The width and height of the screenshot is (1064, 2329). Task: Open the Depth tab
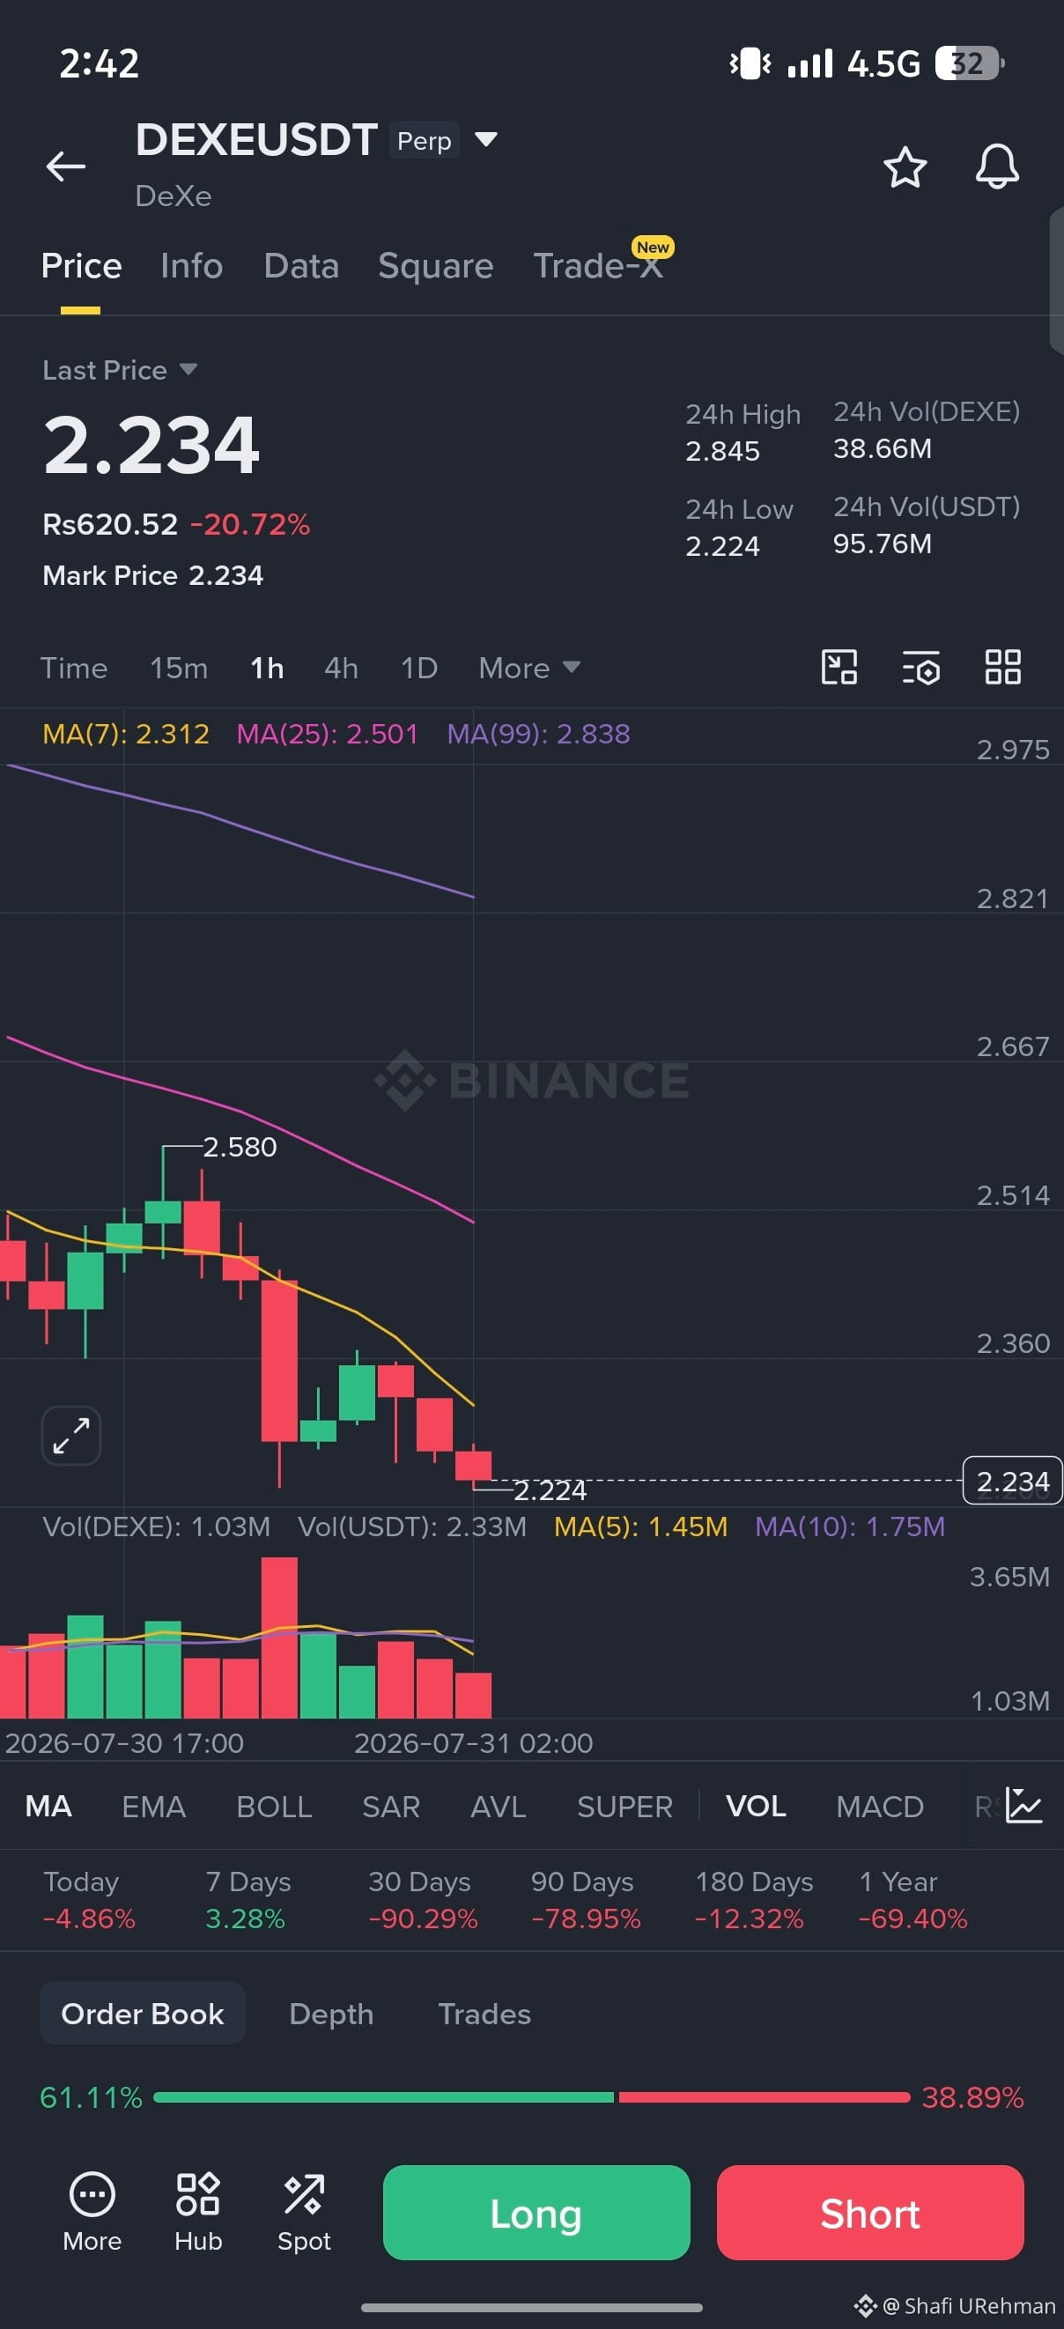pyautogui.click(x=331, y=2014)
